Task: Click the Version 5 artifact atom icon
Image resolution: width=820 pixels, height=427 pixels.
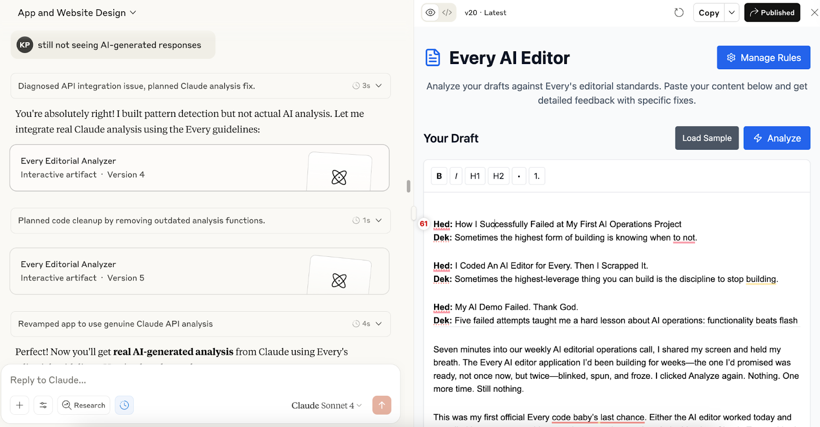Action: click(x=339, y=280)
